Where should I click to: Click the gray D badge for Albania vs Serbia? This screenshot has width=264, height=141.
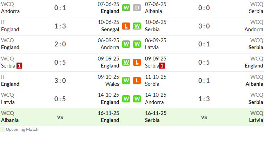137,8
